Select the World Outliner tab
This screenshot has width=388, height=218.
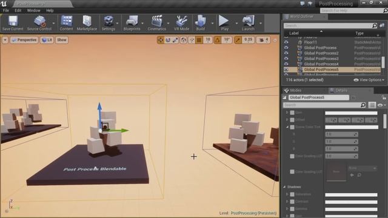pyautogui.click(x=301, y=17)
